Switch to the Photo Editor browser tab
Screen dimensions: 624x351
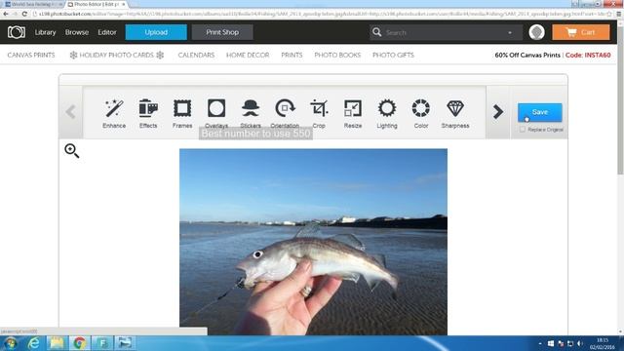click(96, 4)
